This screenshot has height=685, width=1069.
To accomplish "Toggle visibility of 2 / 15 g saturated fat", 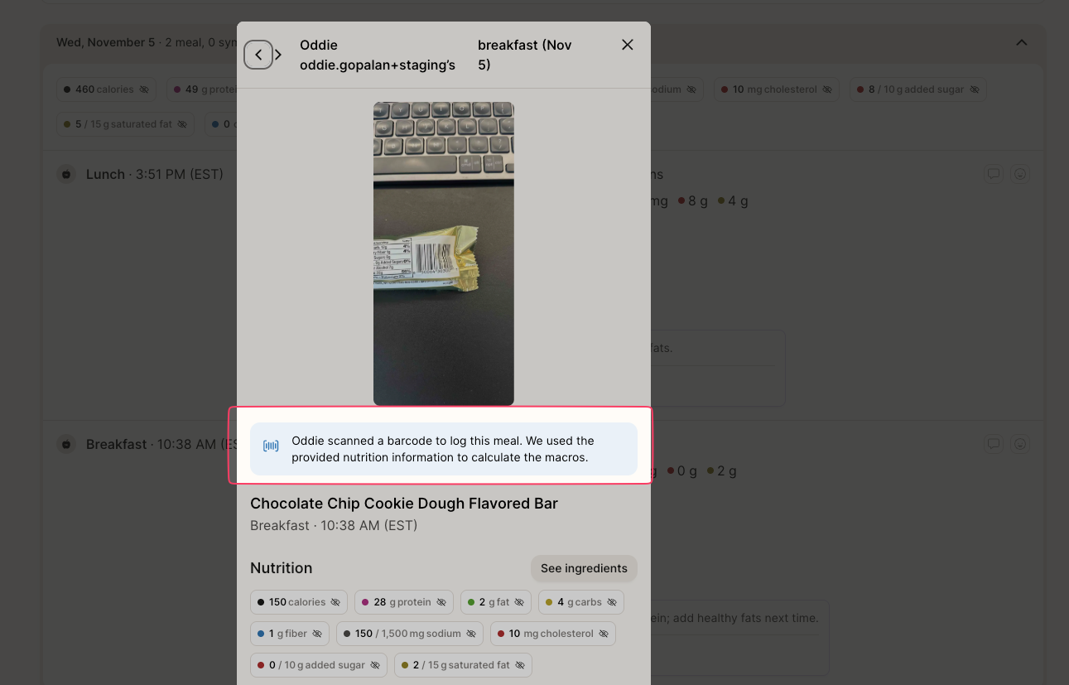I will click(520, 665).
